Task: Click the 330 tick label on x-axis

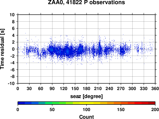Action: click(144, 88)
